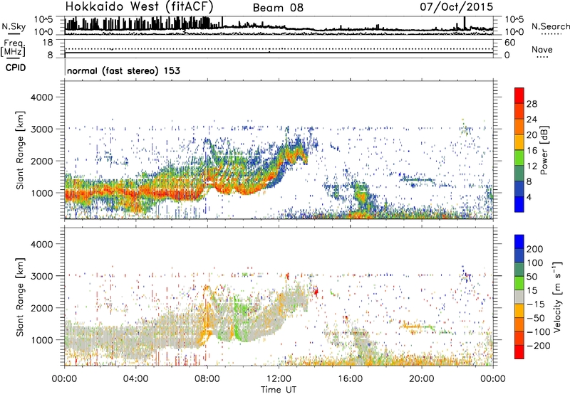Screen dimensions: 570x394
Task: Click the '60' Nave axis tick label
Action: pos(509,43)
